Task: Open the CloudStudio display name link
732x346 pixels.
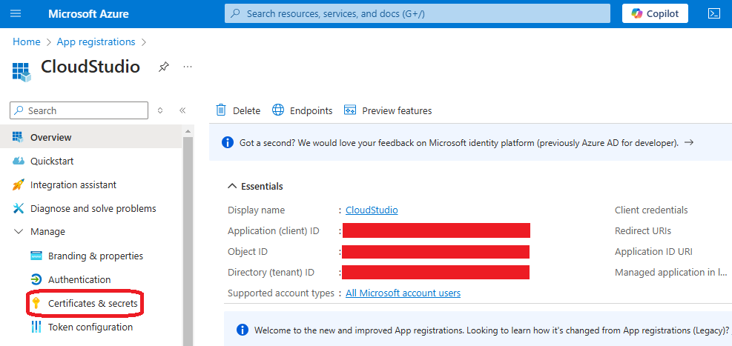Action: click(x=372, y=210)
